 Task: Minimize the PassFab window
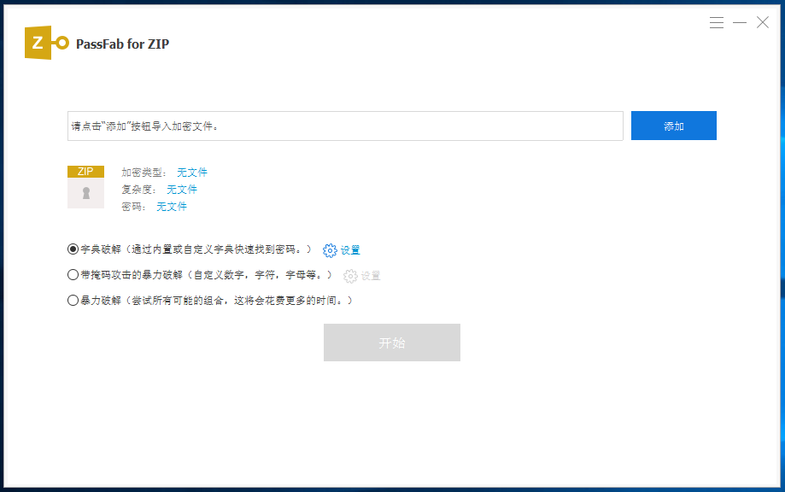click(x=740, y=23)
